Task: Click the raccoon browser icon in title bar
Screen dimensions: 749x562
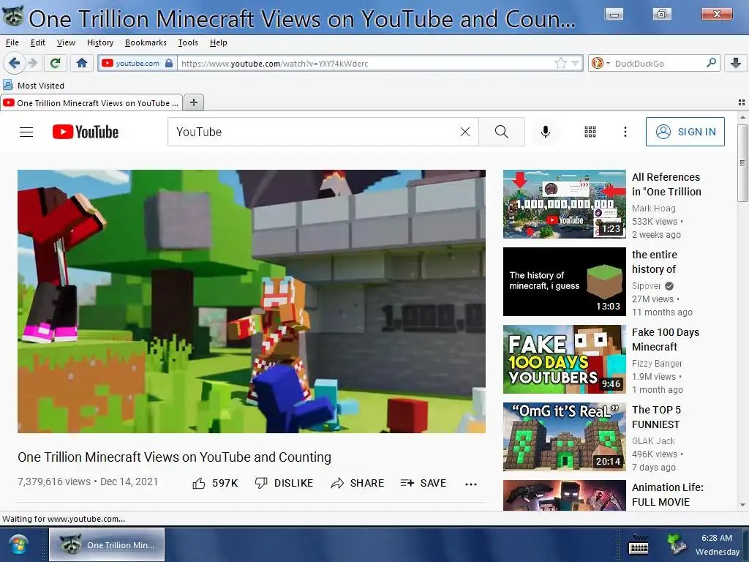Action: pyautogui.click(x=13, y=16)
